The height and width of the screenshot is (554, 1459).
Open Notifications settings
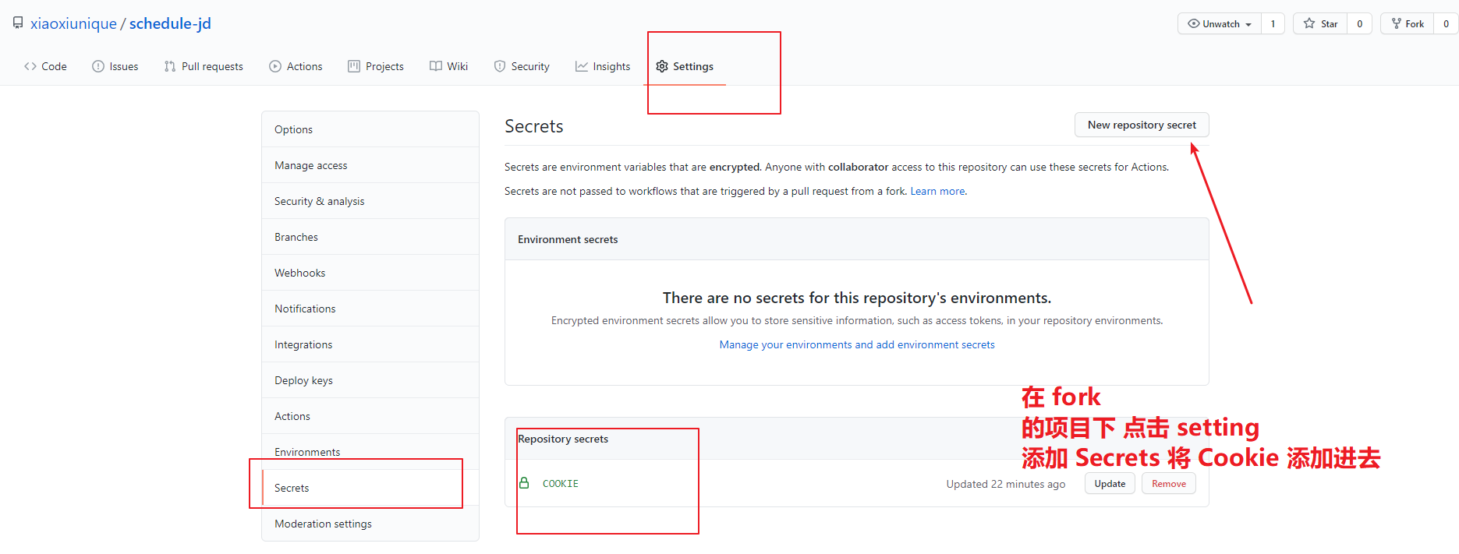click(370, 309)
